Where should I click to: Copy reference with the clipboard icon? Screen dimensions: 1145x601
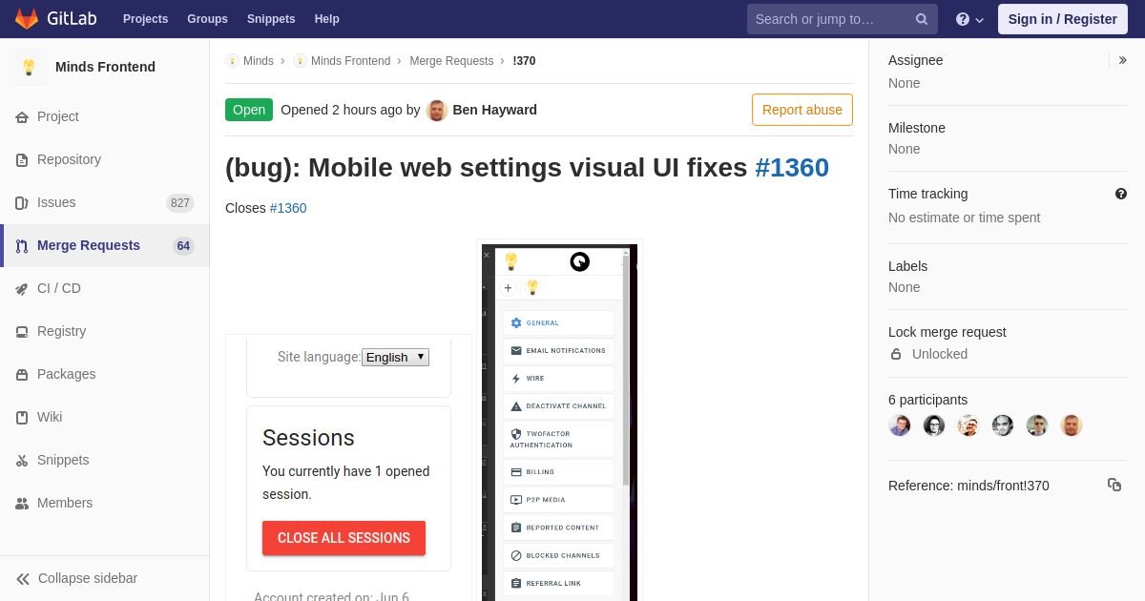tap(1114, 485)
